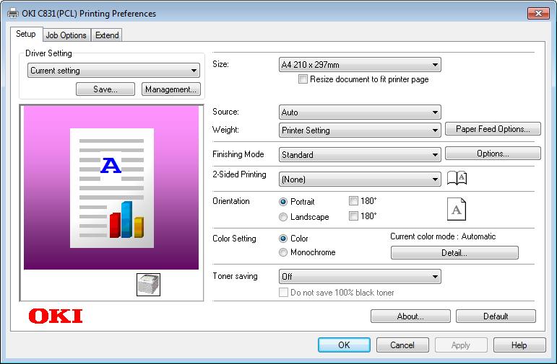Restore settings with Default button
The width and height of the screenshot is (557, 364).
pyautogui.click(x=496, y=316)
